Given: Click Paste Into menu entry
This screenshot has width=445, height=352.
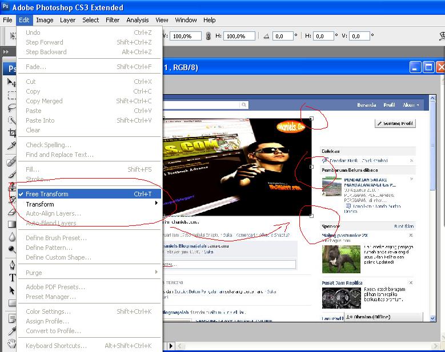Looking at the screenshot, I should pyautogui.click(x=89, y=120).
